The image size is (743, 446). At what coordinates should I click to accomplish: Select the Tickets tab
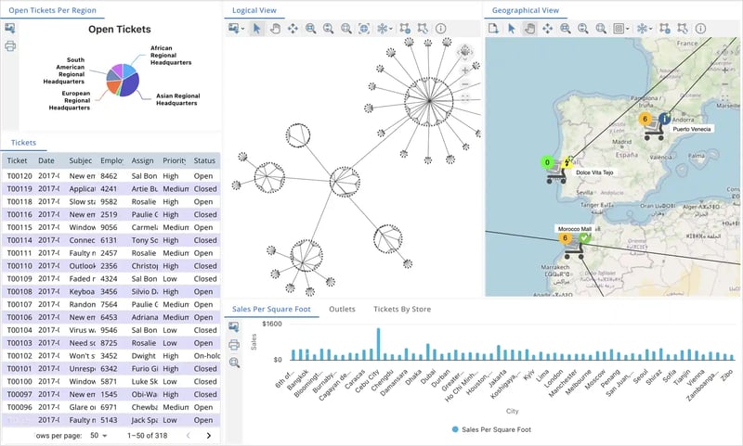[x=24, y=143]
